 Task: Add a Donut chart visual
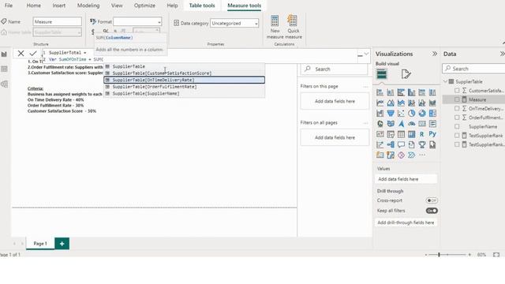pyautogui.click(x=422, y=114)
